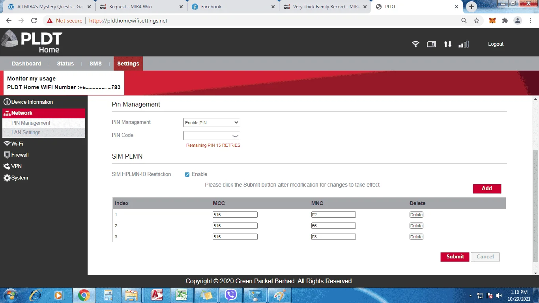Open the Extensions puzzle icon
This screenshot has height=303, width=539.
point(505,21)
